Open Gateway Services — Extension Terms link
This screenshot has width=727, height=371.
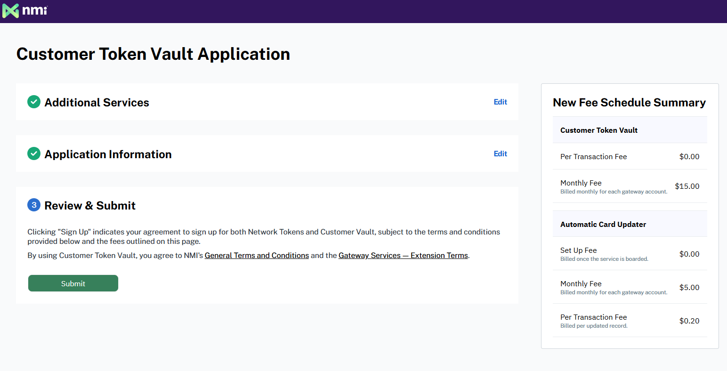tap(403, 255)
